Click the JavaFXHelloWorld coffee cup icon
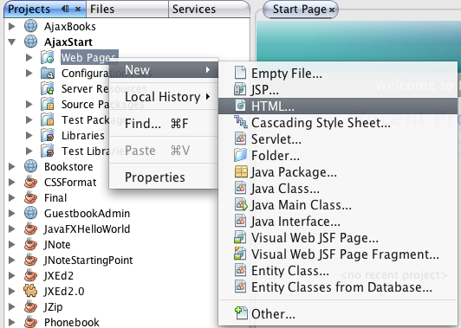Viewport: 461px width, 328px height. [30, 228]
